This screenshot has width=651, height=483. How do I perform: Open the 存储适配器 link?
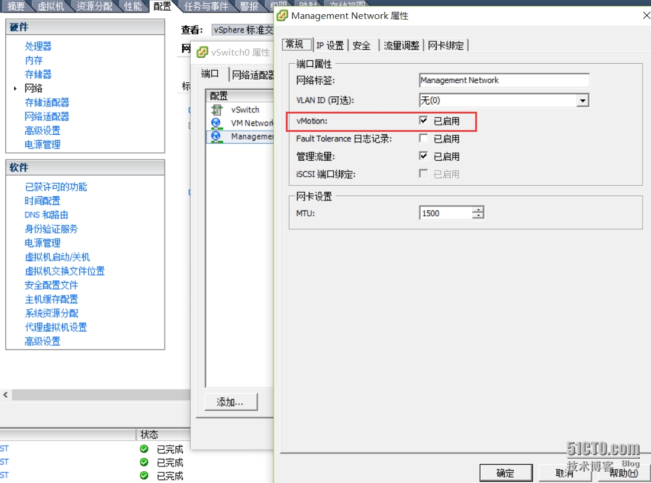(47, 102)
